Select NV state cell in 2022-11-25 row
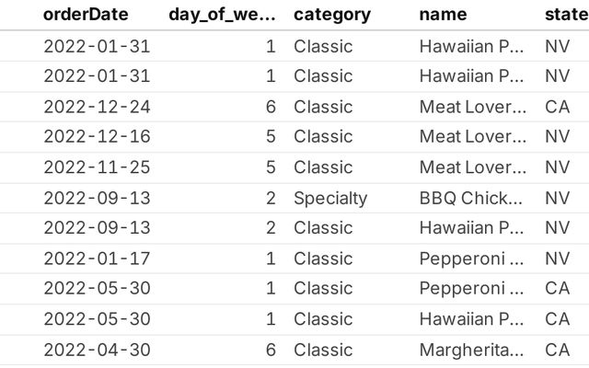 pos(557,167)
